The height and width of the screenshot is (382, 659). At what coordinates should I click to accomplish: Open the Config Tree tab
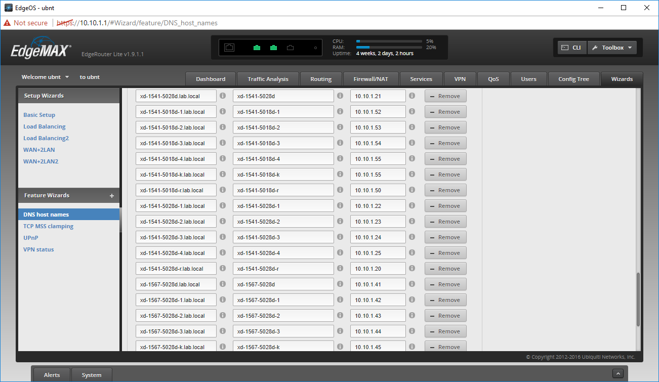click(573, 79)
